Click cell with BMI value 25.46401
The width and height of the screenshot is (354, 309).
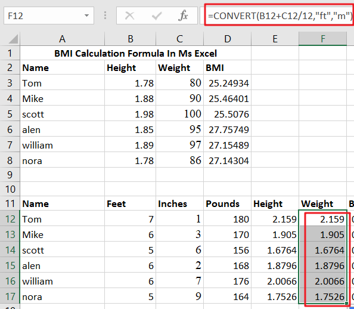click(x=227, y=98)
